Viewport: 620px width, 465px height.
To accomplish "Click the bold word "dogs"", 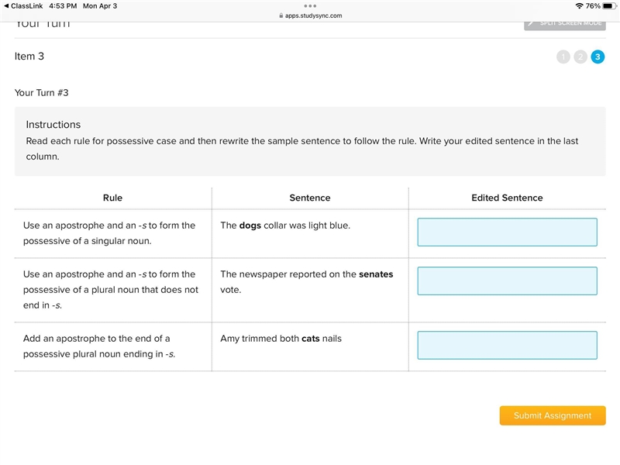I will 250,226.
